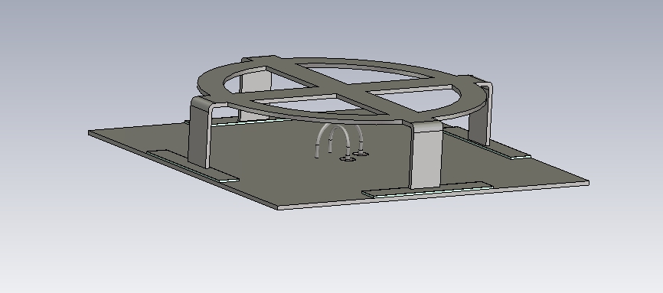Select the rear circular feed pad

point(361,154)
